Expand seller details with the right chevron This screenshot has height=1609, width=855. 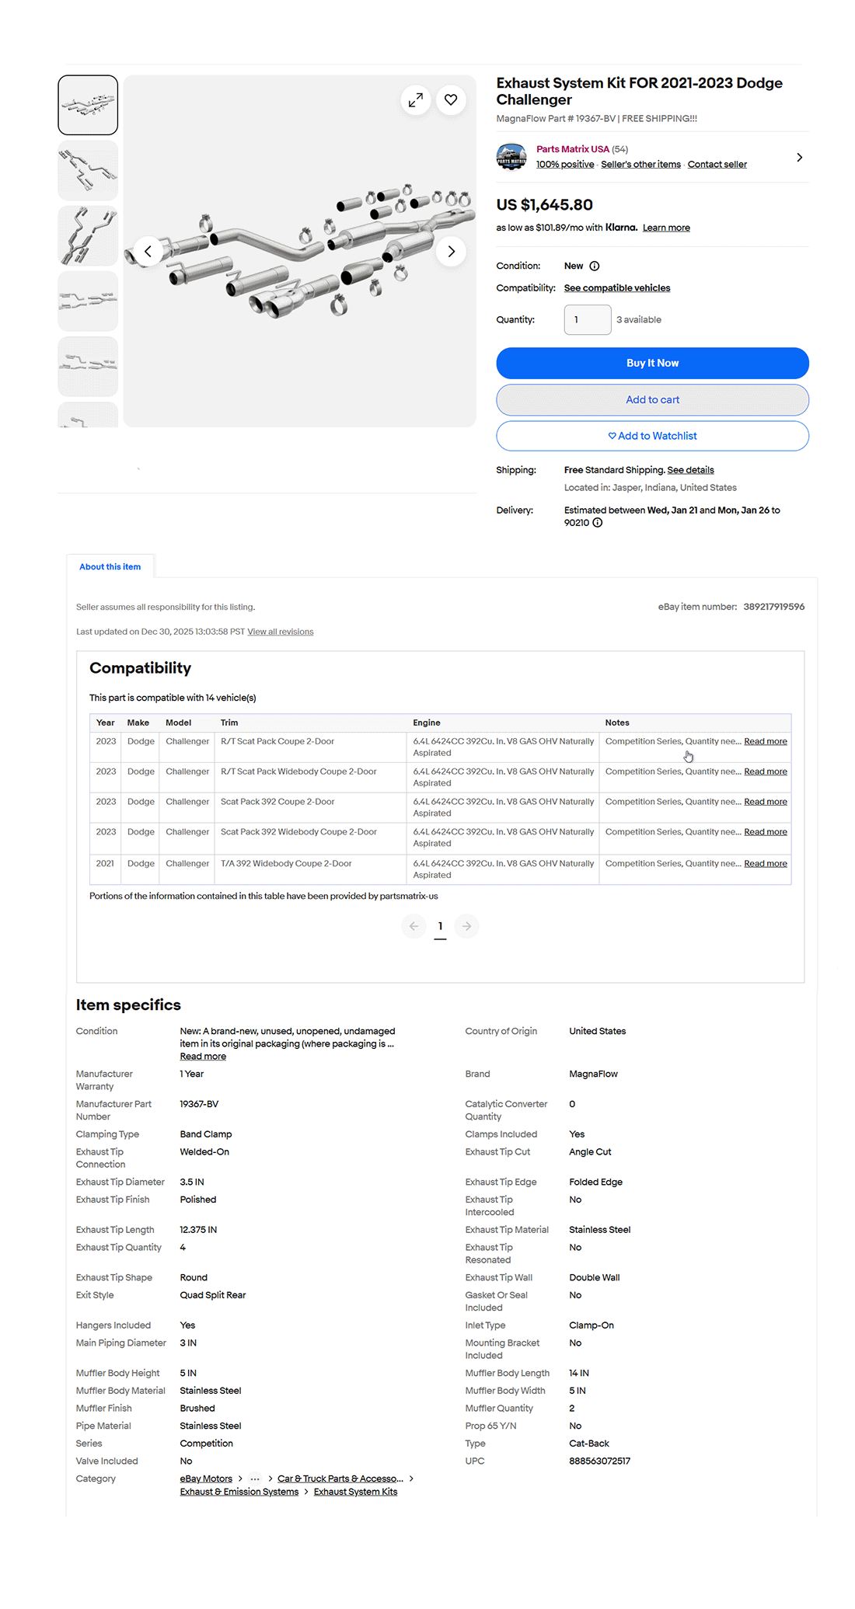click(799, 158)
